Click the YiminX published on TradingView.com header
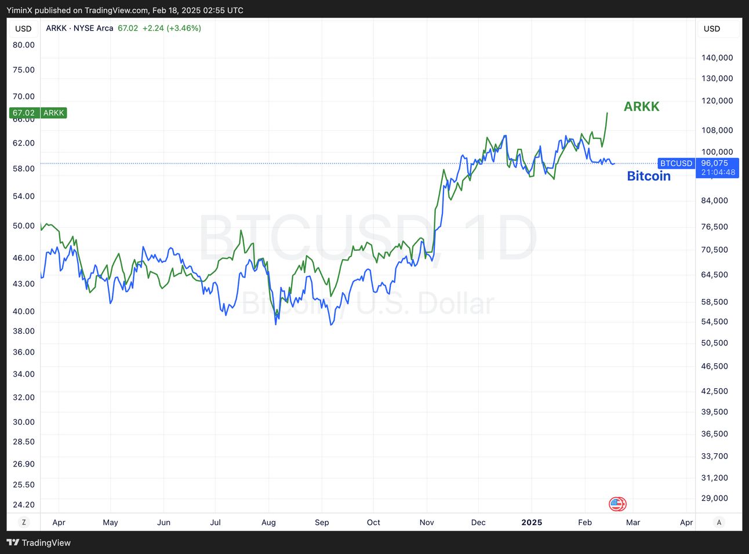Viewport: 749px width, 554px height. click(x=125, y=10)
